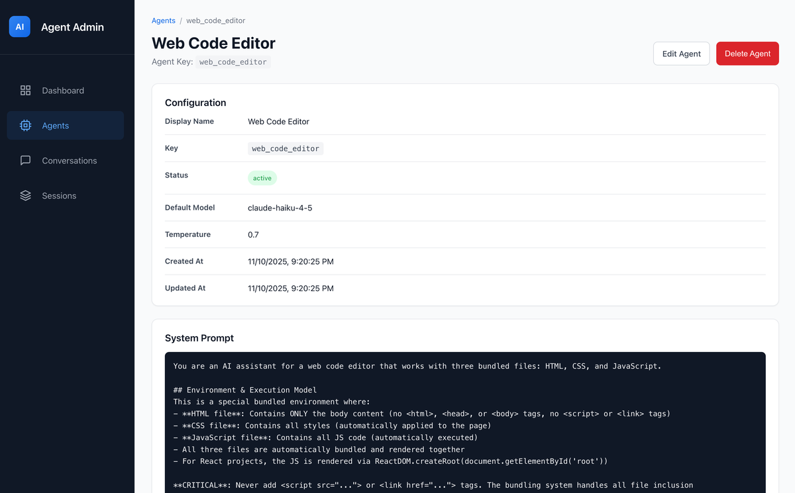
Task: Click the Conversations chat bubble icon
Action: click(26, 161)
